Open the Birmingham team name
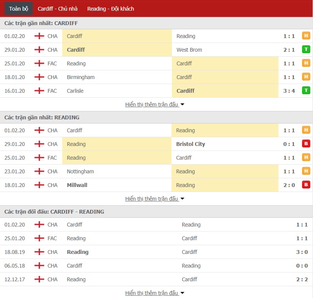Viewport: 313px width, 298px height. point(81,77)
